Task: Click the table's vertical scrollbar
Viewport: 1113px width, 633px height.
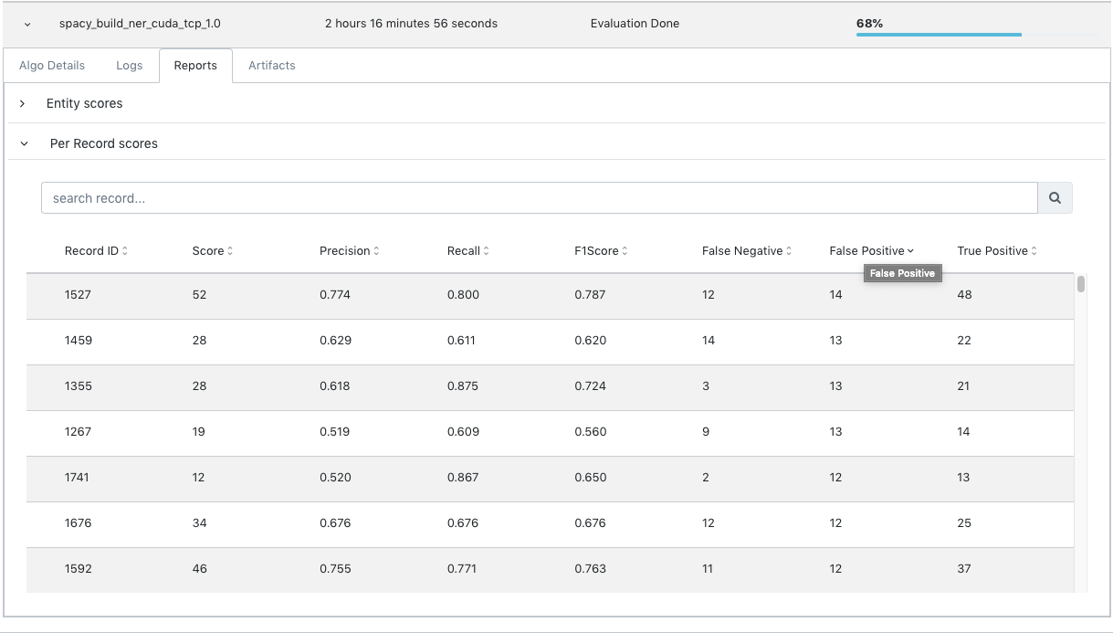Action: 1081,284
